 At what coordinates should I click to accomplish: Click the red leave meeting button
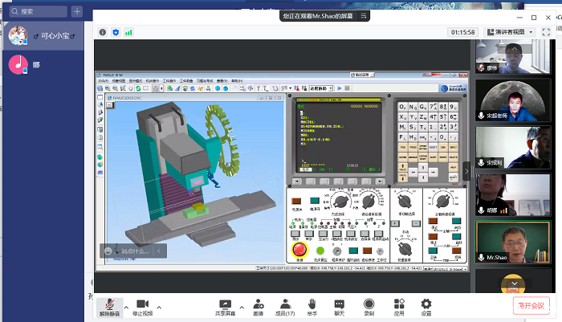[x=531, y=305]
